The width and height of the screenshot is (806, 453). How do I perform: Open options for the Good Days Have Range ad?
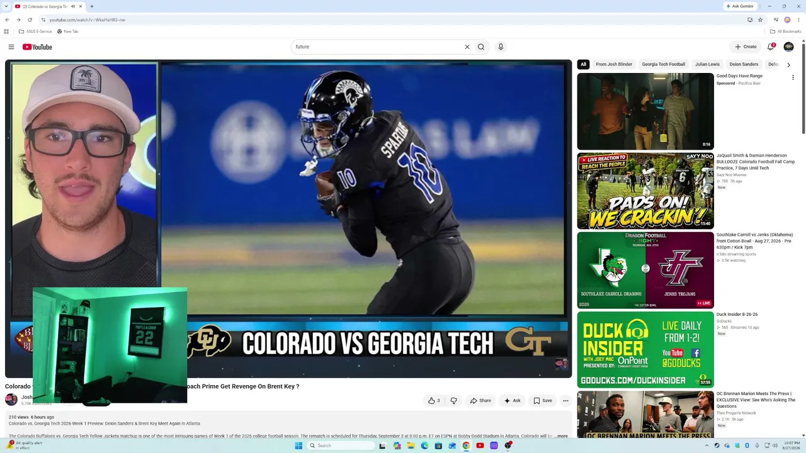[x=793, y=77]
